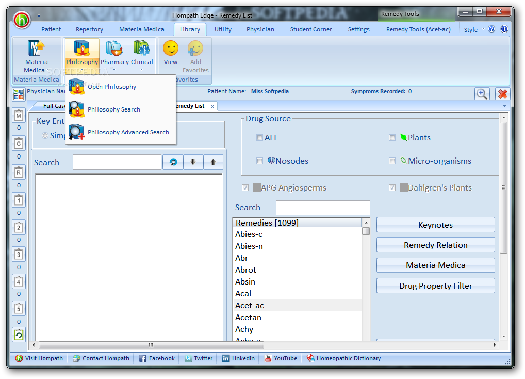Open the Style dropdown
525x379 pixels.
(x=474, y=29)
